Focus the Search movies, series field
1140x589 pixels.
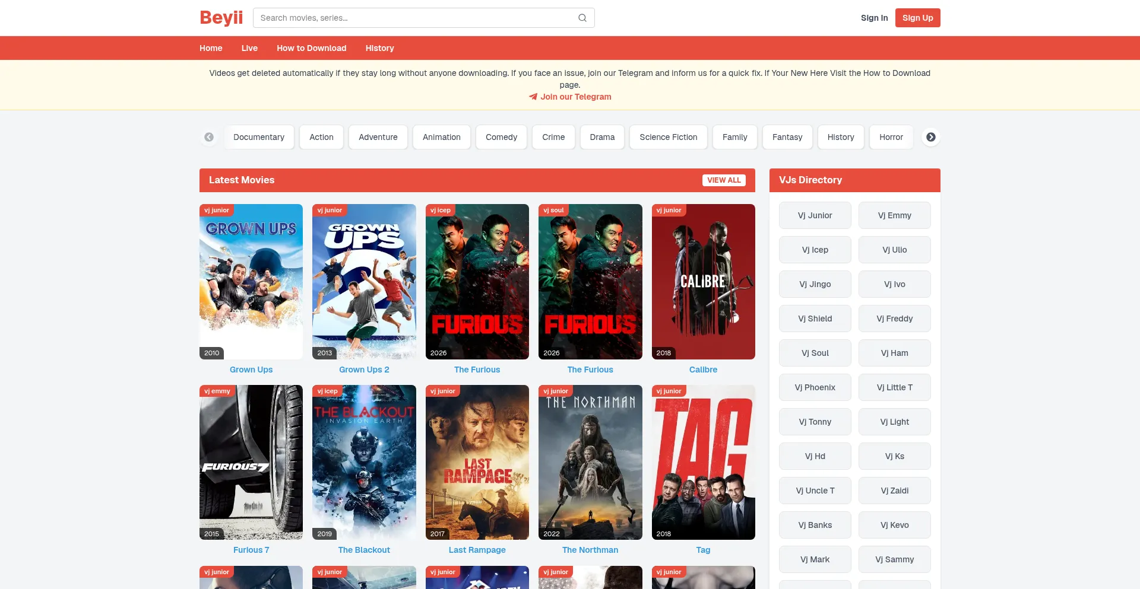424,18
